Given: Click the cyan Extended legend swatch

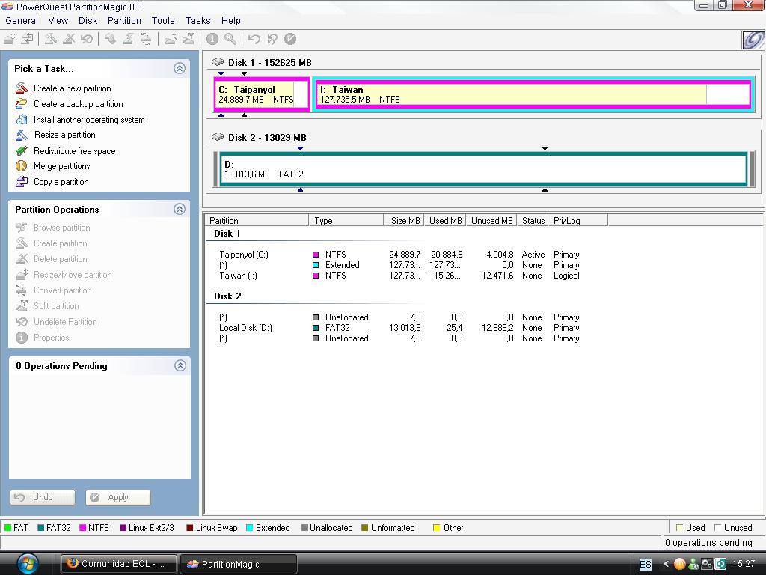Looking at the screenshot, I should (250, 528).
